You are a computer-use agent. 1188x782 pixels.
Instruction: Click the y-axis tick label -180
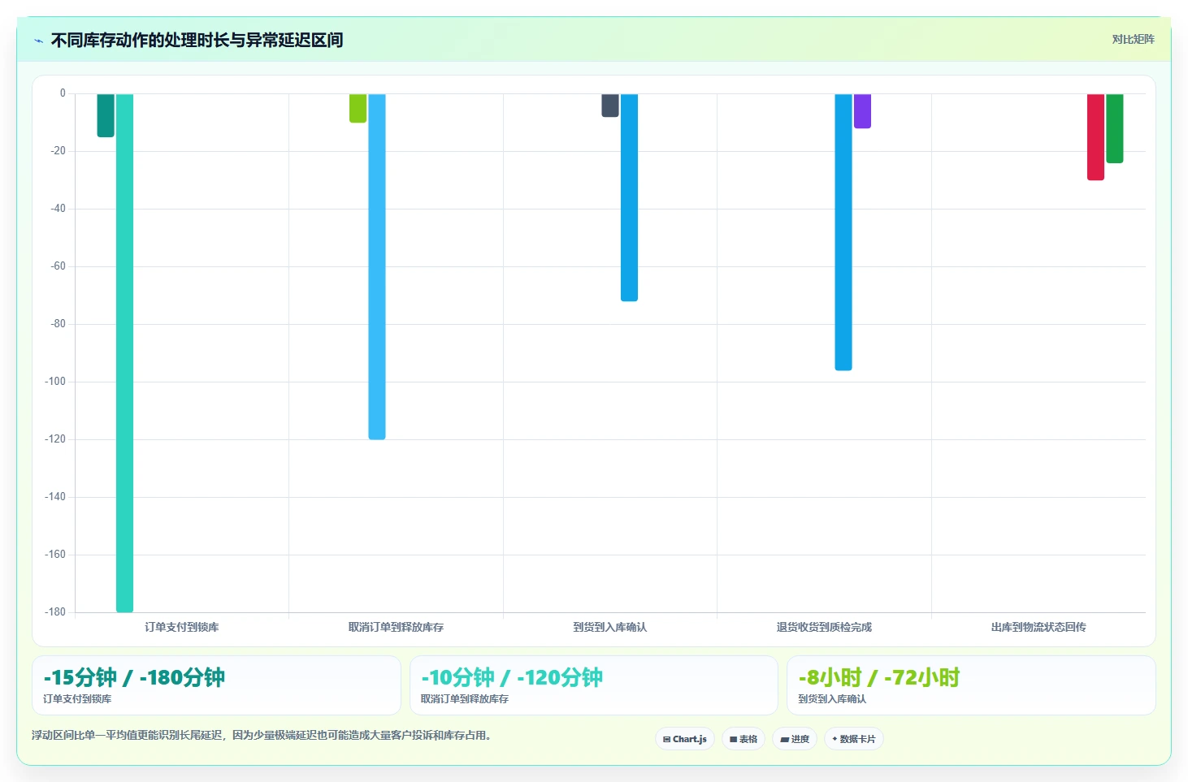click(x=55, y=612)
